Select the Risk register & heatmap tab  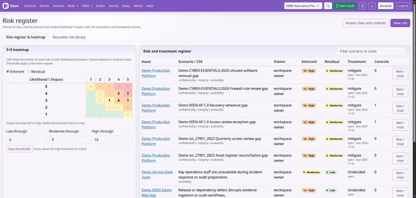[x=26, y=37]
